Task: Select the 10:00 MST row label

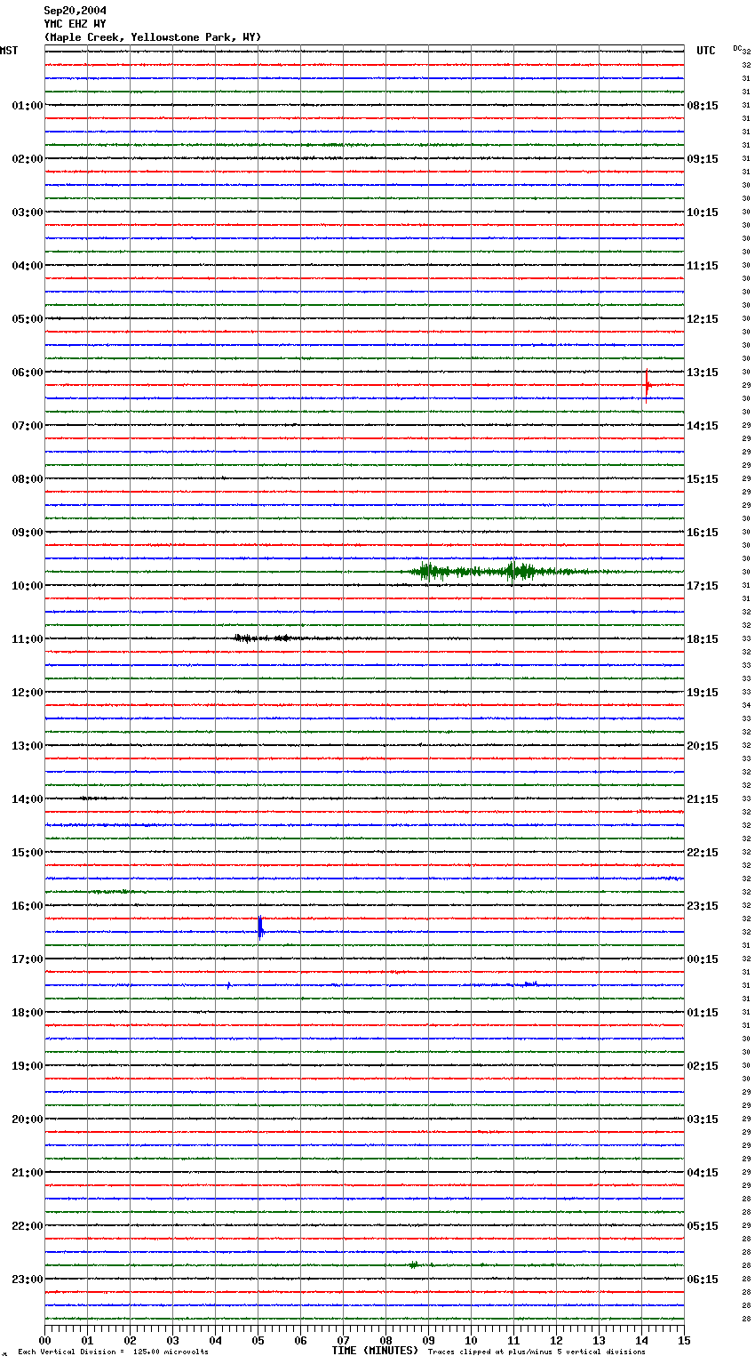Action: (x=27, y=586)
